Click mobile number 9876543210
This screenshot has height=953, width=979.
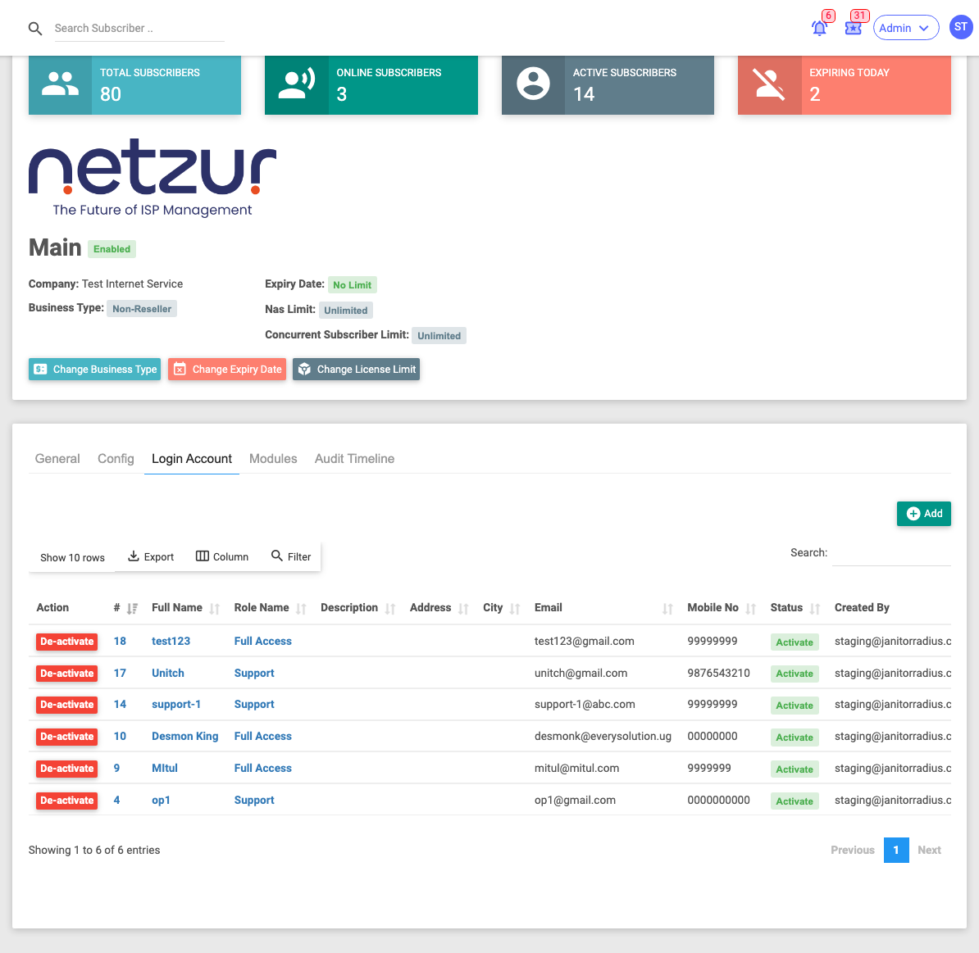tap(718, 674)
